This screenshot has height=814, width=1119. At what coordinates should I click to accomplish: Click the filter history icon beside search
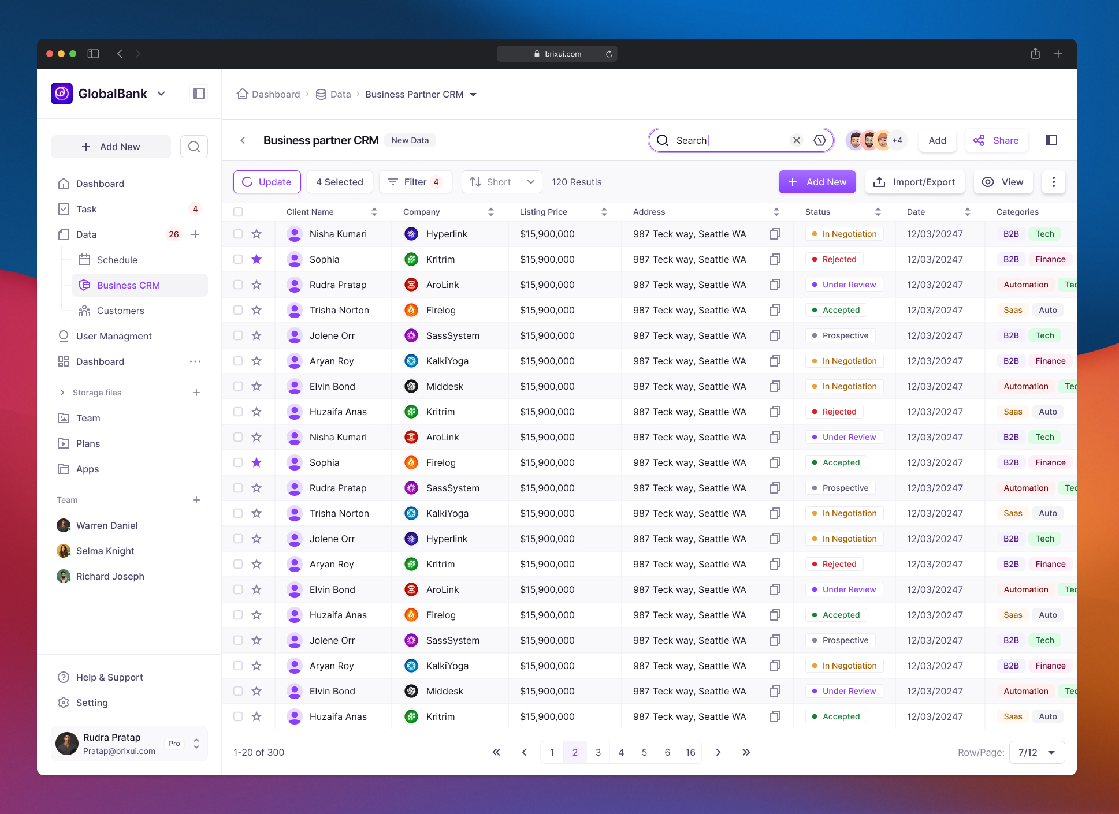coord(820,140)
